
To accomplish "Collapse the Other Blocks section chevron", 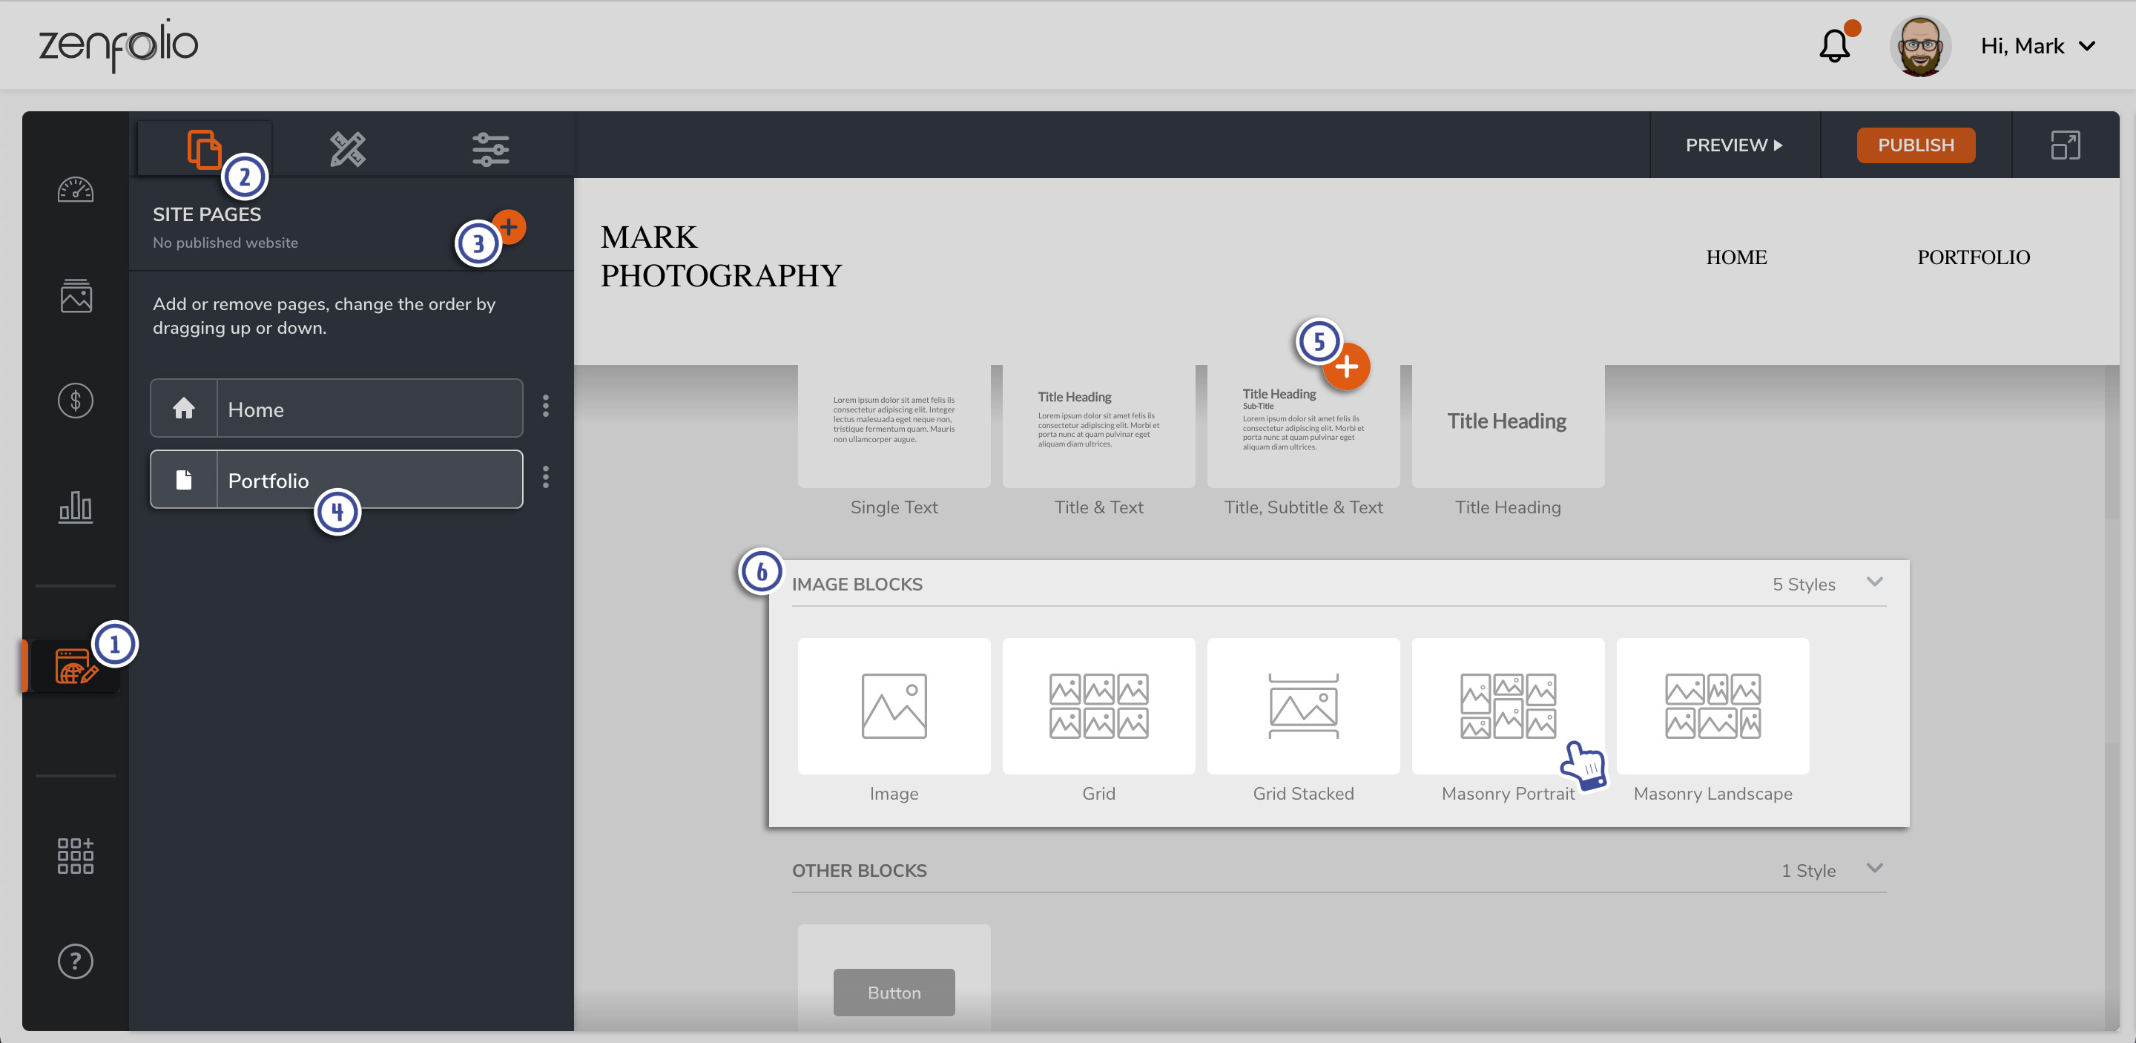I will [x=1875, y=868].
